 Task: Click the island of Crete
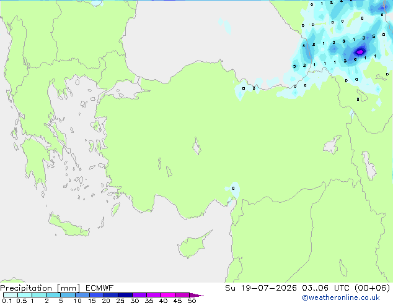[x=69, y=226]
